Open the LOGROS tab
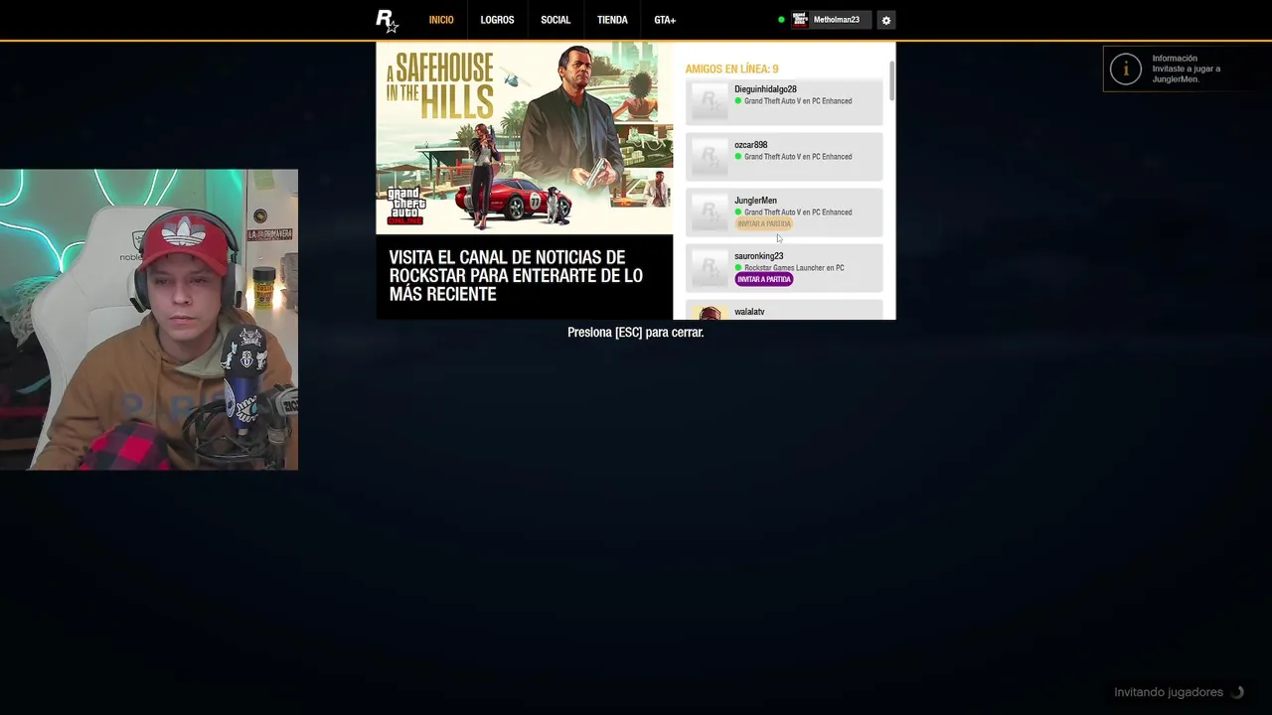The width and height of the screenshot is (1272, 715). (497, 20)
